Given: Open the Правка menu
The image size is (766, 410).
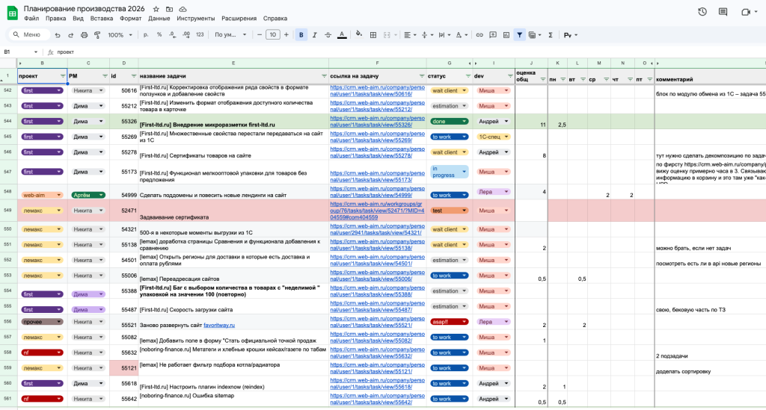Looking at the screenshot, I should click(x=55, y=19).
